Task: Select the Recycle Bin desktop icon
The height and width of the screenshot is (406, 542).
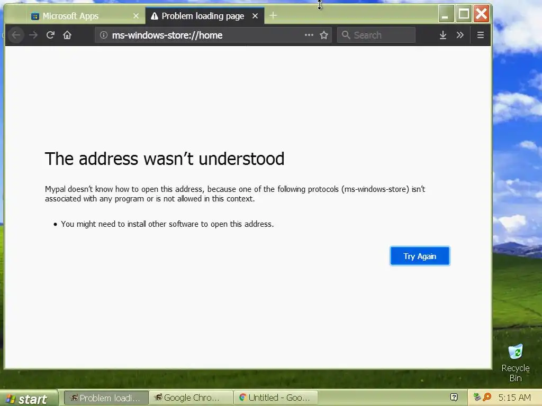Action: (516, 363)
